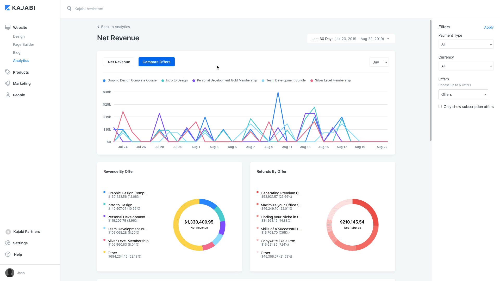Click the search magnifier icon
500x281 pixels.
tap(69, 9)
